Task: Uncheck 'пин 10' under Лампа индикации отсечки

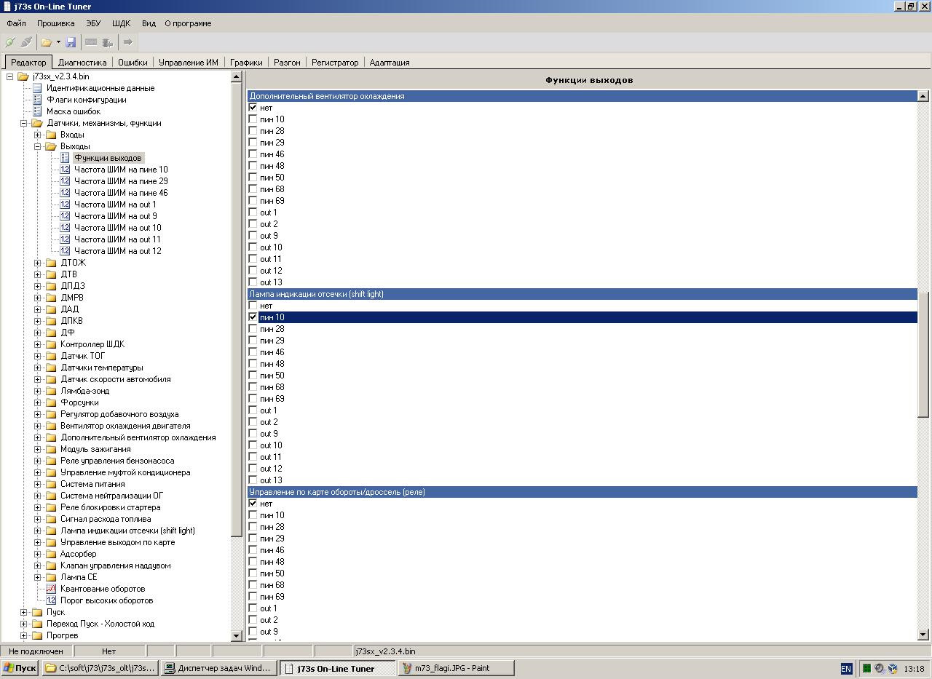Action: click(x=253, y=317)
